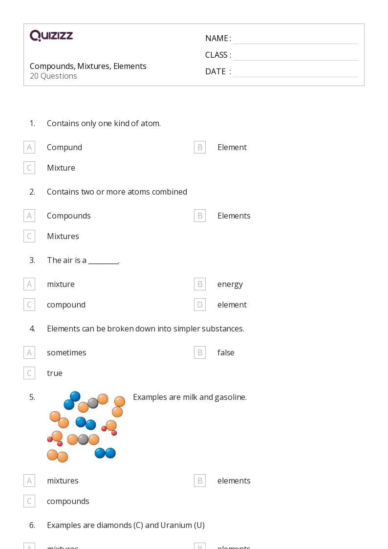This screenshot has width=388, height=549.
Task: Select checkbox A for Compund in question 1
Action: [x=29, y=148]
